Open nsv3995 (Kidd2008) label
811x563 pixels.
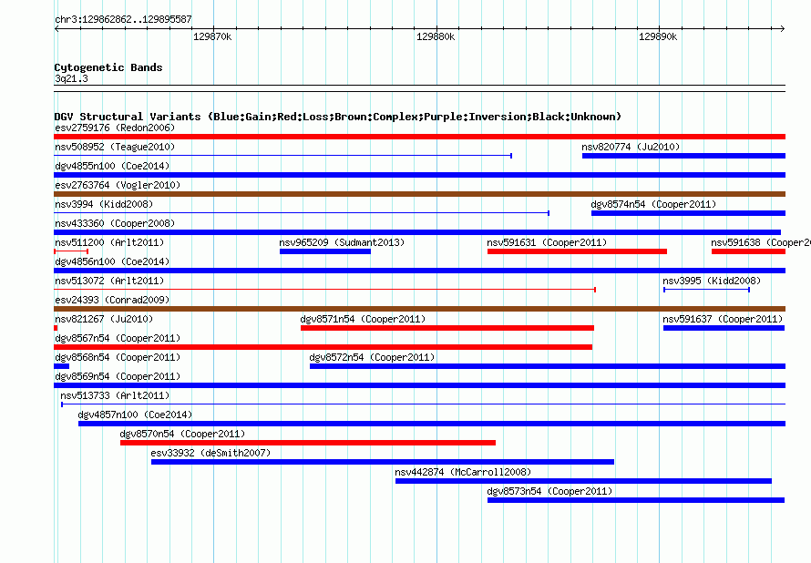tap(712, 281)
